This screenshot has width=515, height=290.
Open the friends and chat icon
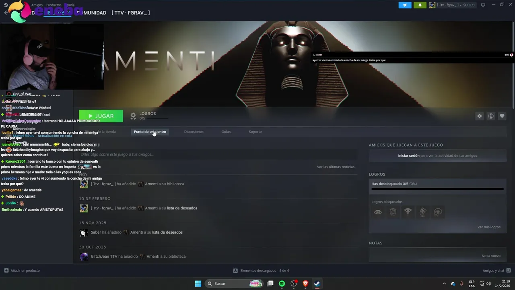point(509,271)
